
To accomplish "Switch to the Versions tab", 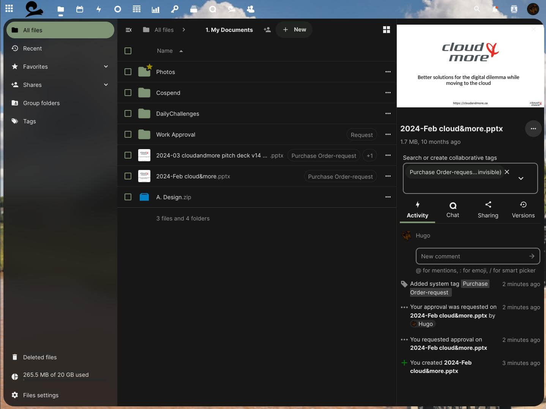I will click(x=523, y=210).
